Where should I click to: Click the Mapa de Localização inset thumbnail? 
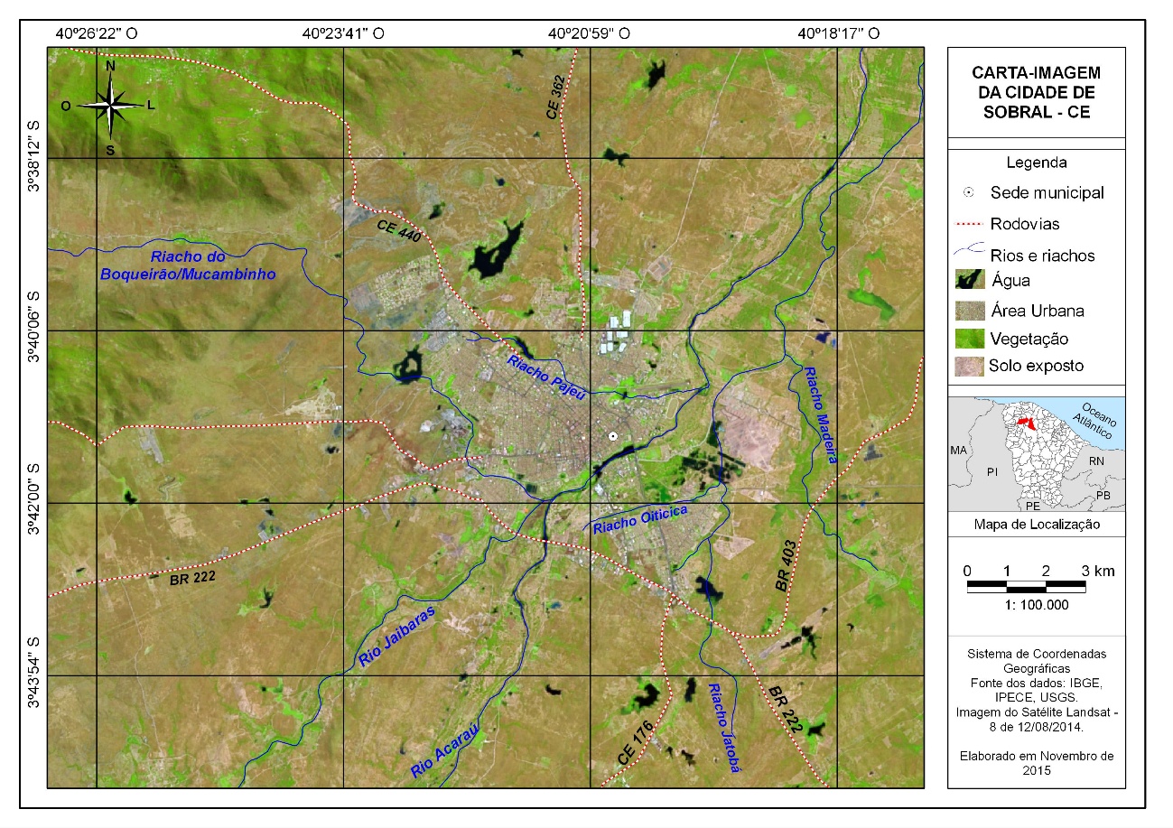click(1036, 455)
